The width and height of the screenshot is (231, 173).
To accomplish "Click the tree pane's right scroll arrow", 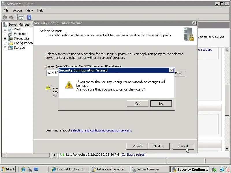I will (55, 155).
